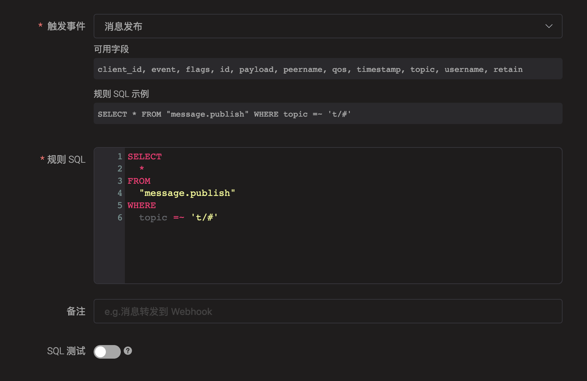Click client_id in the available fields list

pos(119,69)
